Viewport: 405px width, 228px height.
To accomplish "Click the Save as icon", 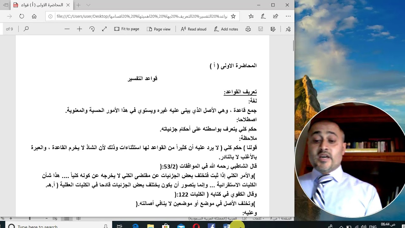I will 273,29.
